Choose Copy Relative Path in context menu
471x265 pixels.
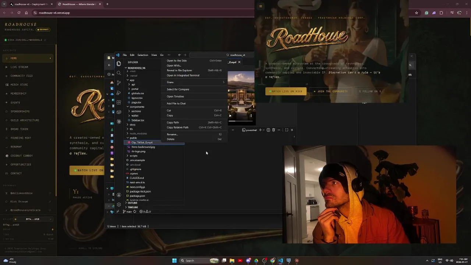[x=194, y=127]
